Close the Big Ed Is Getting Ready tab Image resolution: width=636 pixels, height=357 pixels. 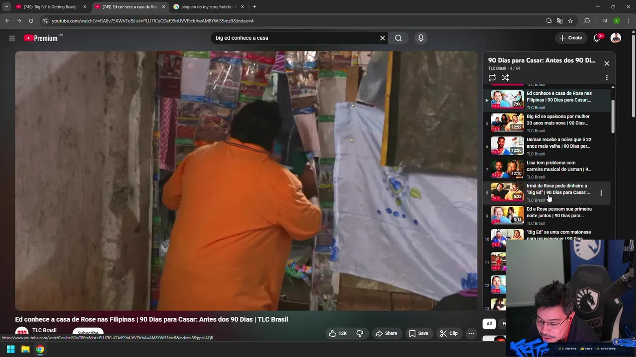(x=84, y=7)
